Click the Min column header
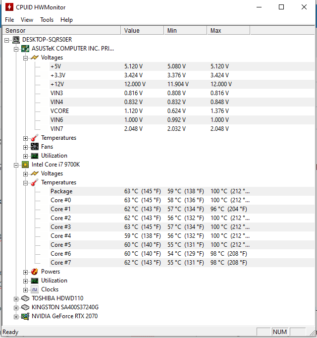Screen dimensions: 317x338 pyautogui.click(x=186, y=30)
